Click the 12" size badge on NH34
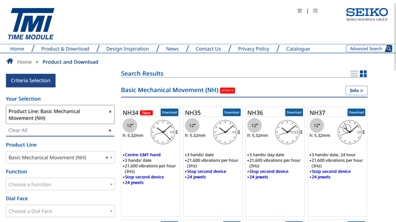 pos(130,125)
